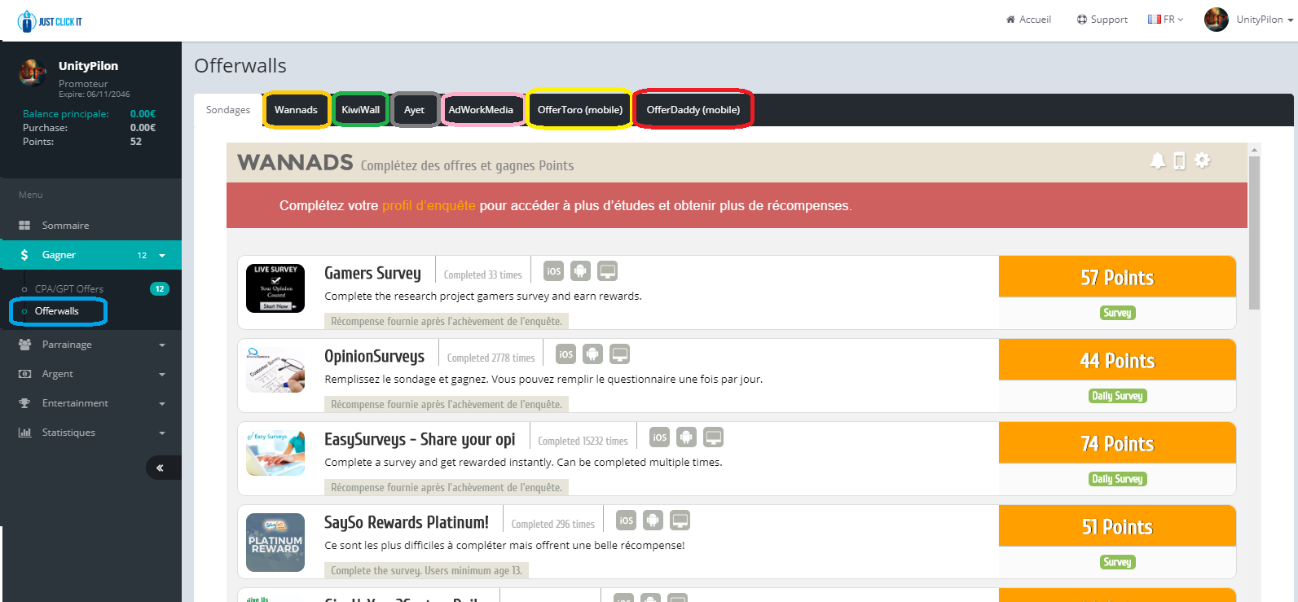The height and width of the screenshot is (602, 1298).
Task: Open the OfferDaddy (mobile) tab
Action: [x=693, y=110]
